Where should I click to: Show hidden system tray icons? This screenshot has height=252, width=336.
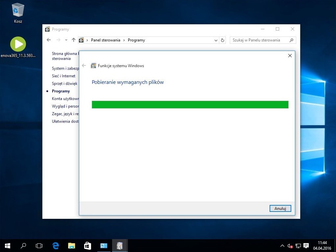[x=282, y=246]
